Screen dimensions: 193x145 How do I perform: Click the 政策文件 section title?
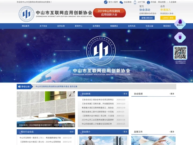click(138, 132)
